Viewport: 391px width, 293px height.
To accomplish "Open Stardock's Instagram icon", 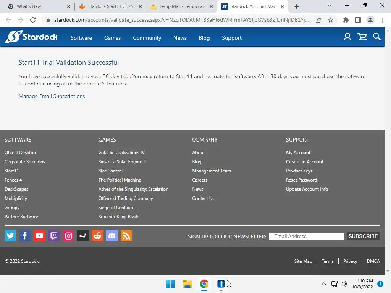I will (x=68, y=236).
